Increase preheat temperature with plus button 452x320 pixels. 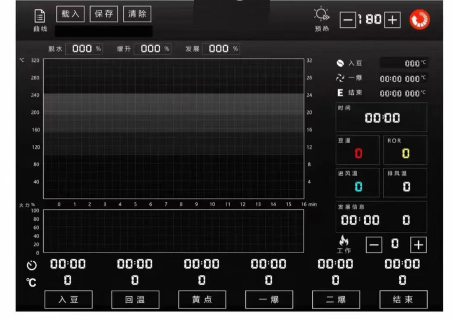392,20
